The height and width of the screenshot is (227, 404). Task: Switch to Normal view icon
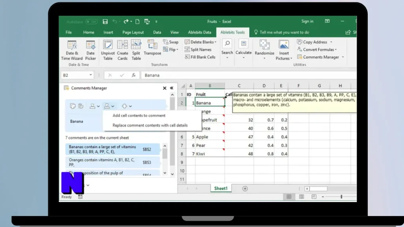(x=289, y=197)
